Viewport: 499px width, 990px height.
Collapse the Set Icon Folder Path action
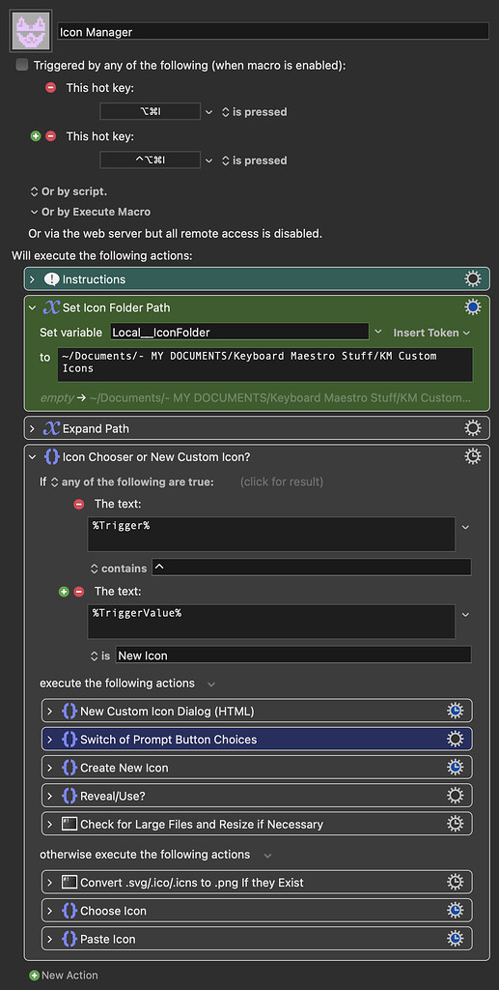click(x=33, y=307)
